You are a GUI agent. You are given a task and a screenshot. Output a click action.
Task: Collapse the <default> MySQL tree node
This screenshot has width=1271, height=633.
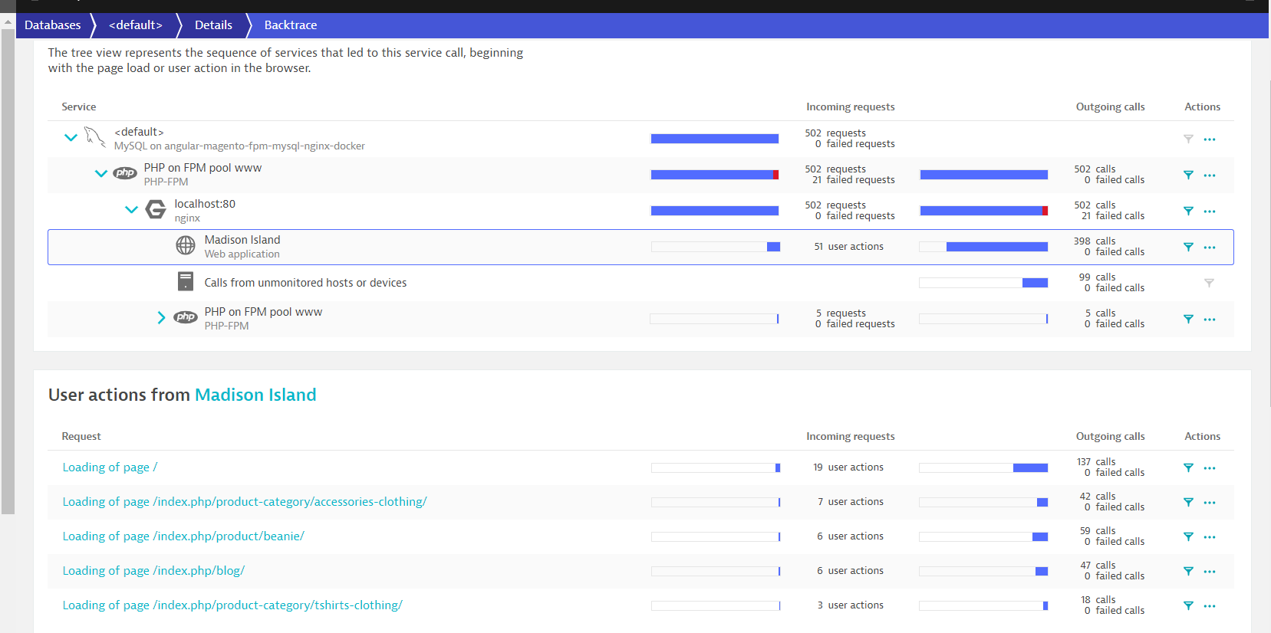coord(71,138)
